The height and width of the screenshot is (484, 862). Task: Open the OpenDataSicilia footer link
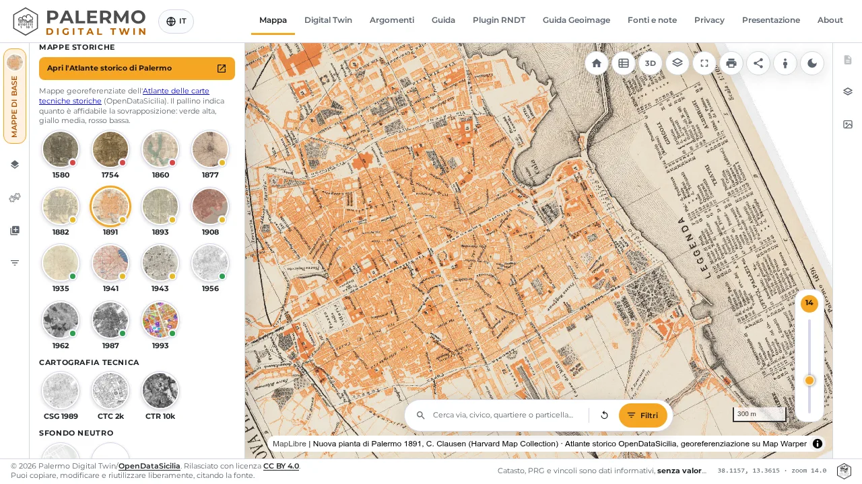[x=150, y=466]
